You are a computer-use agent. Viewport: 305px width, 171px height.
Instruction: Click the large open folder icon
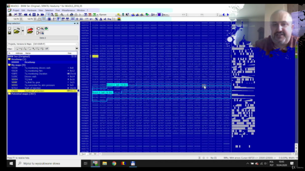(x=17, y=30)
